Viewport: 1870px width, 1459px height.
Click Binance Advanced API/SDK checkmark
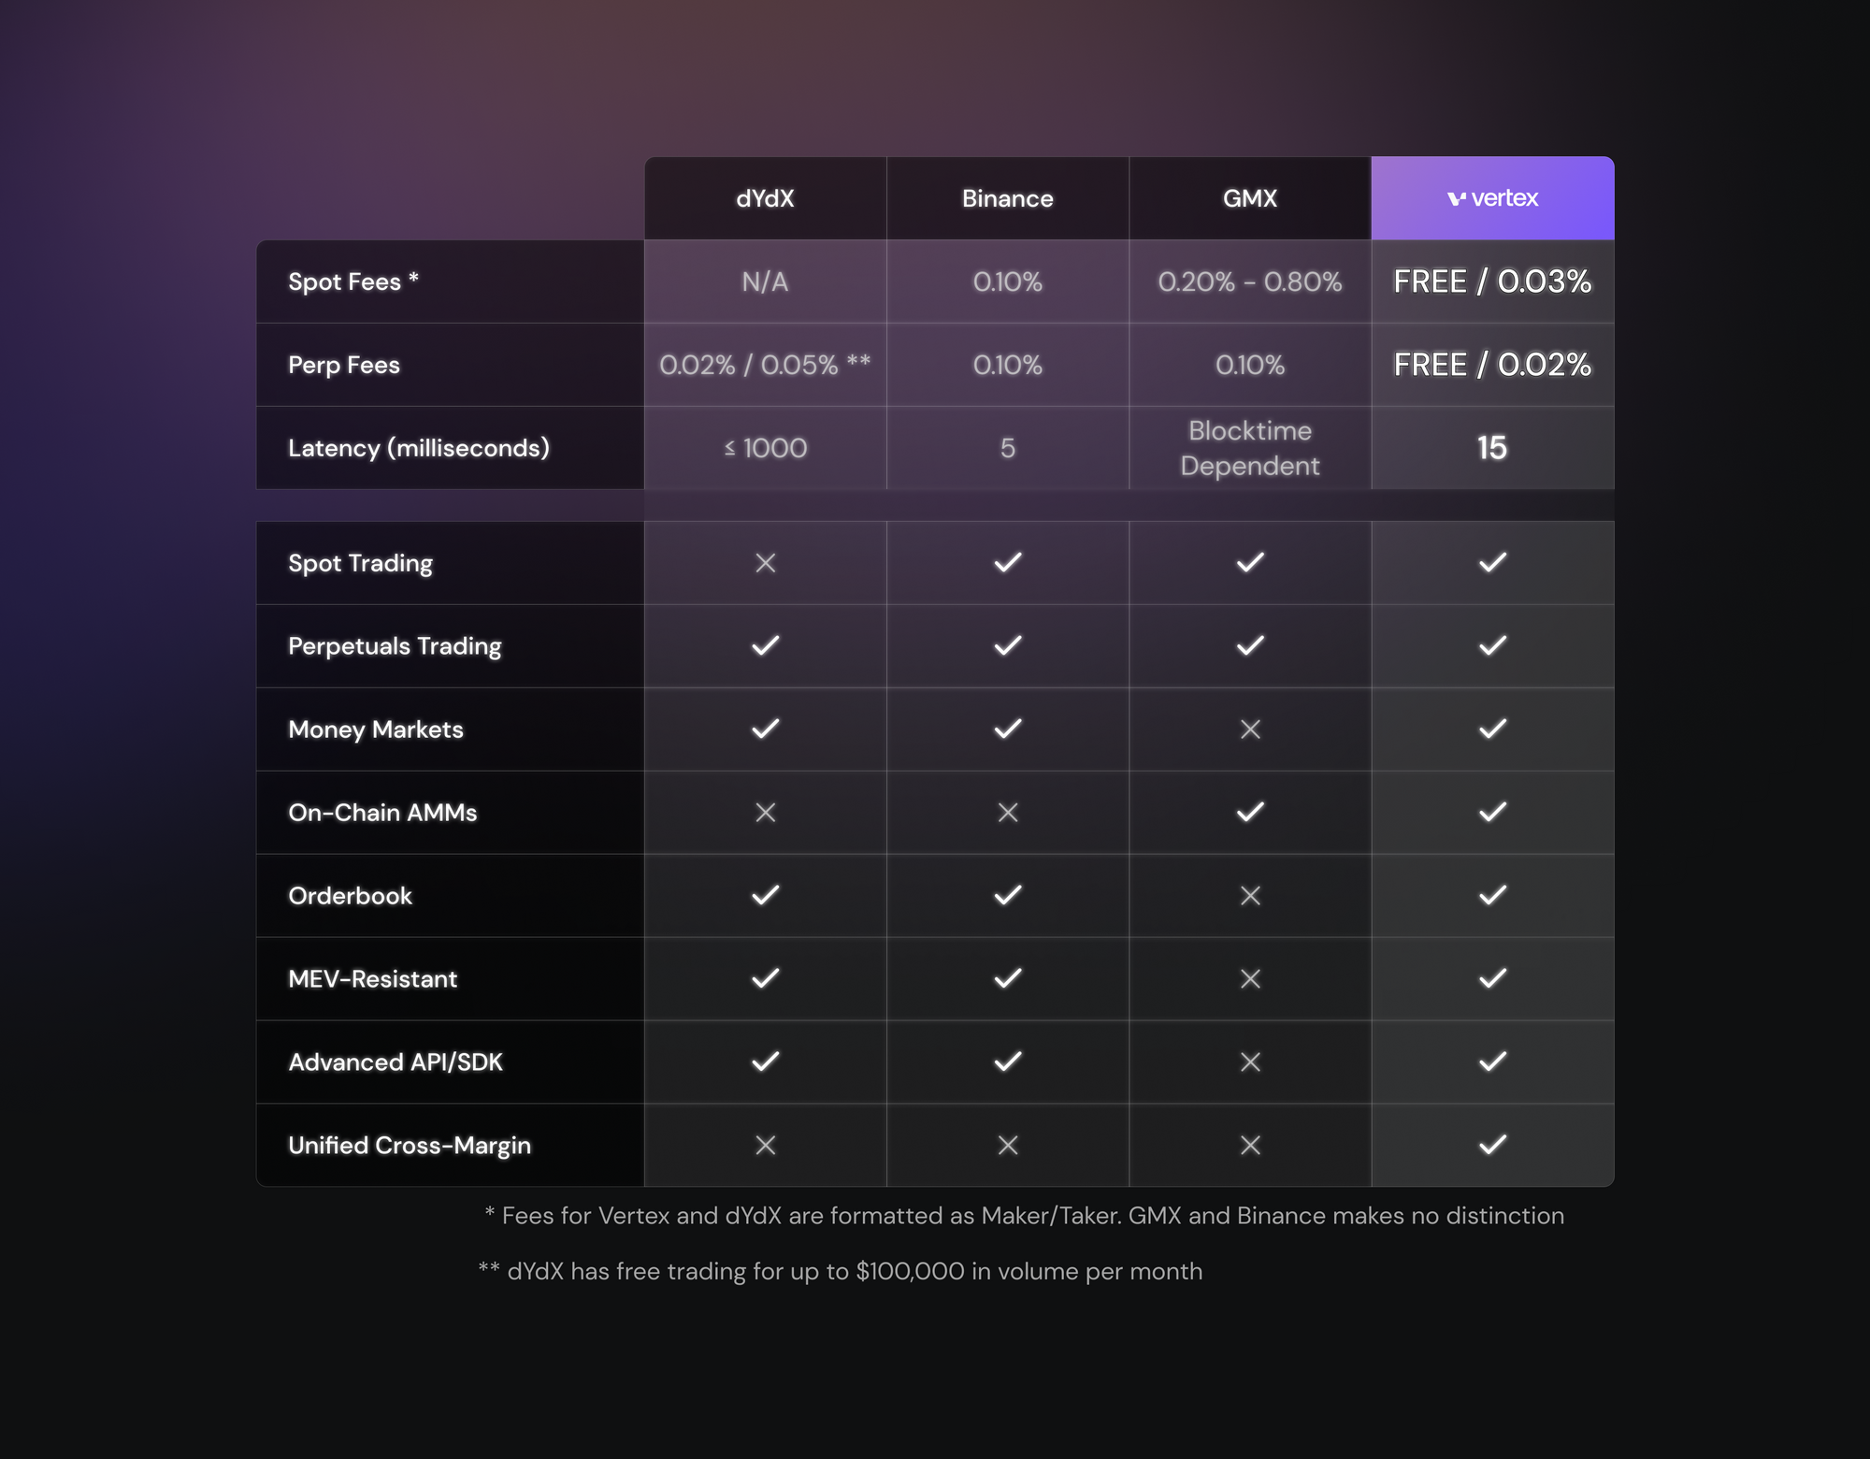1007,1062
